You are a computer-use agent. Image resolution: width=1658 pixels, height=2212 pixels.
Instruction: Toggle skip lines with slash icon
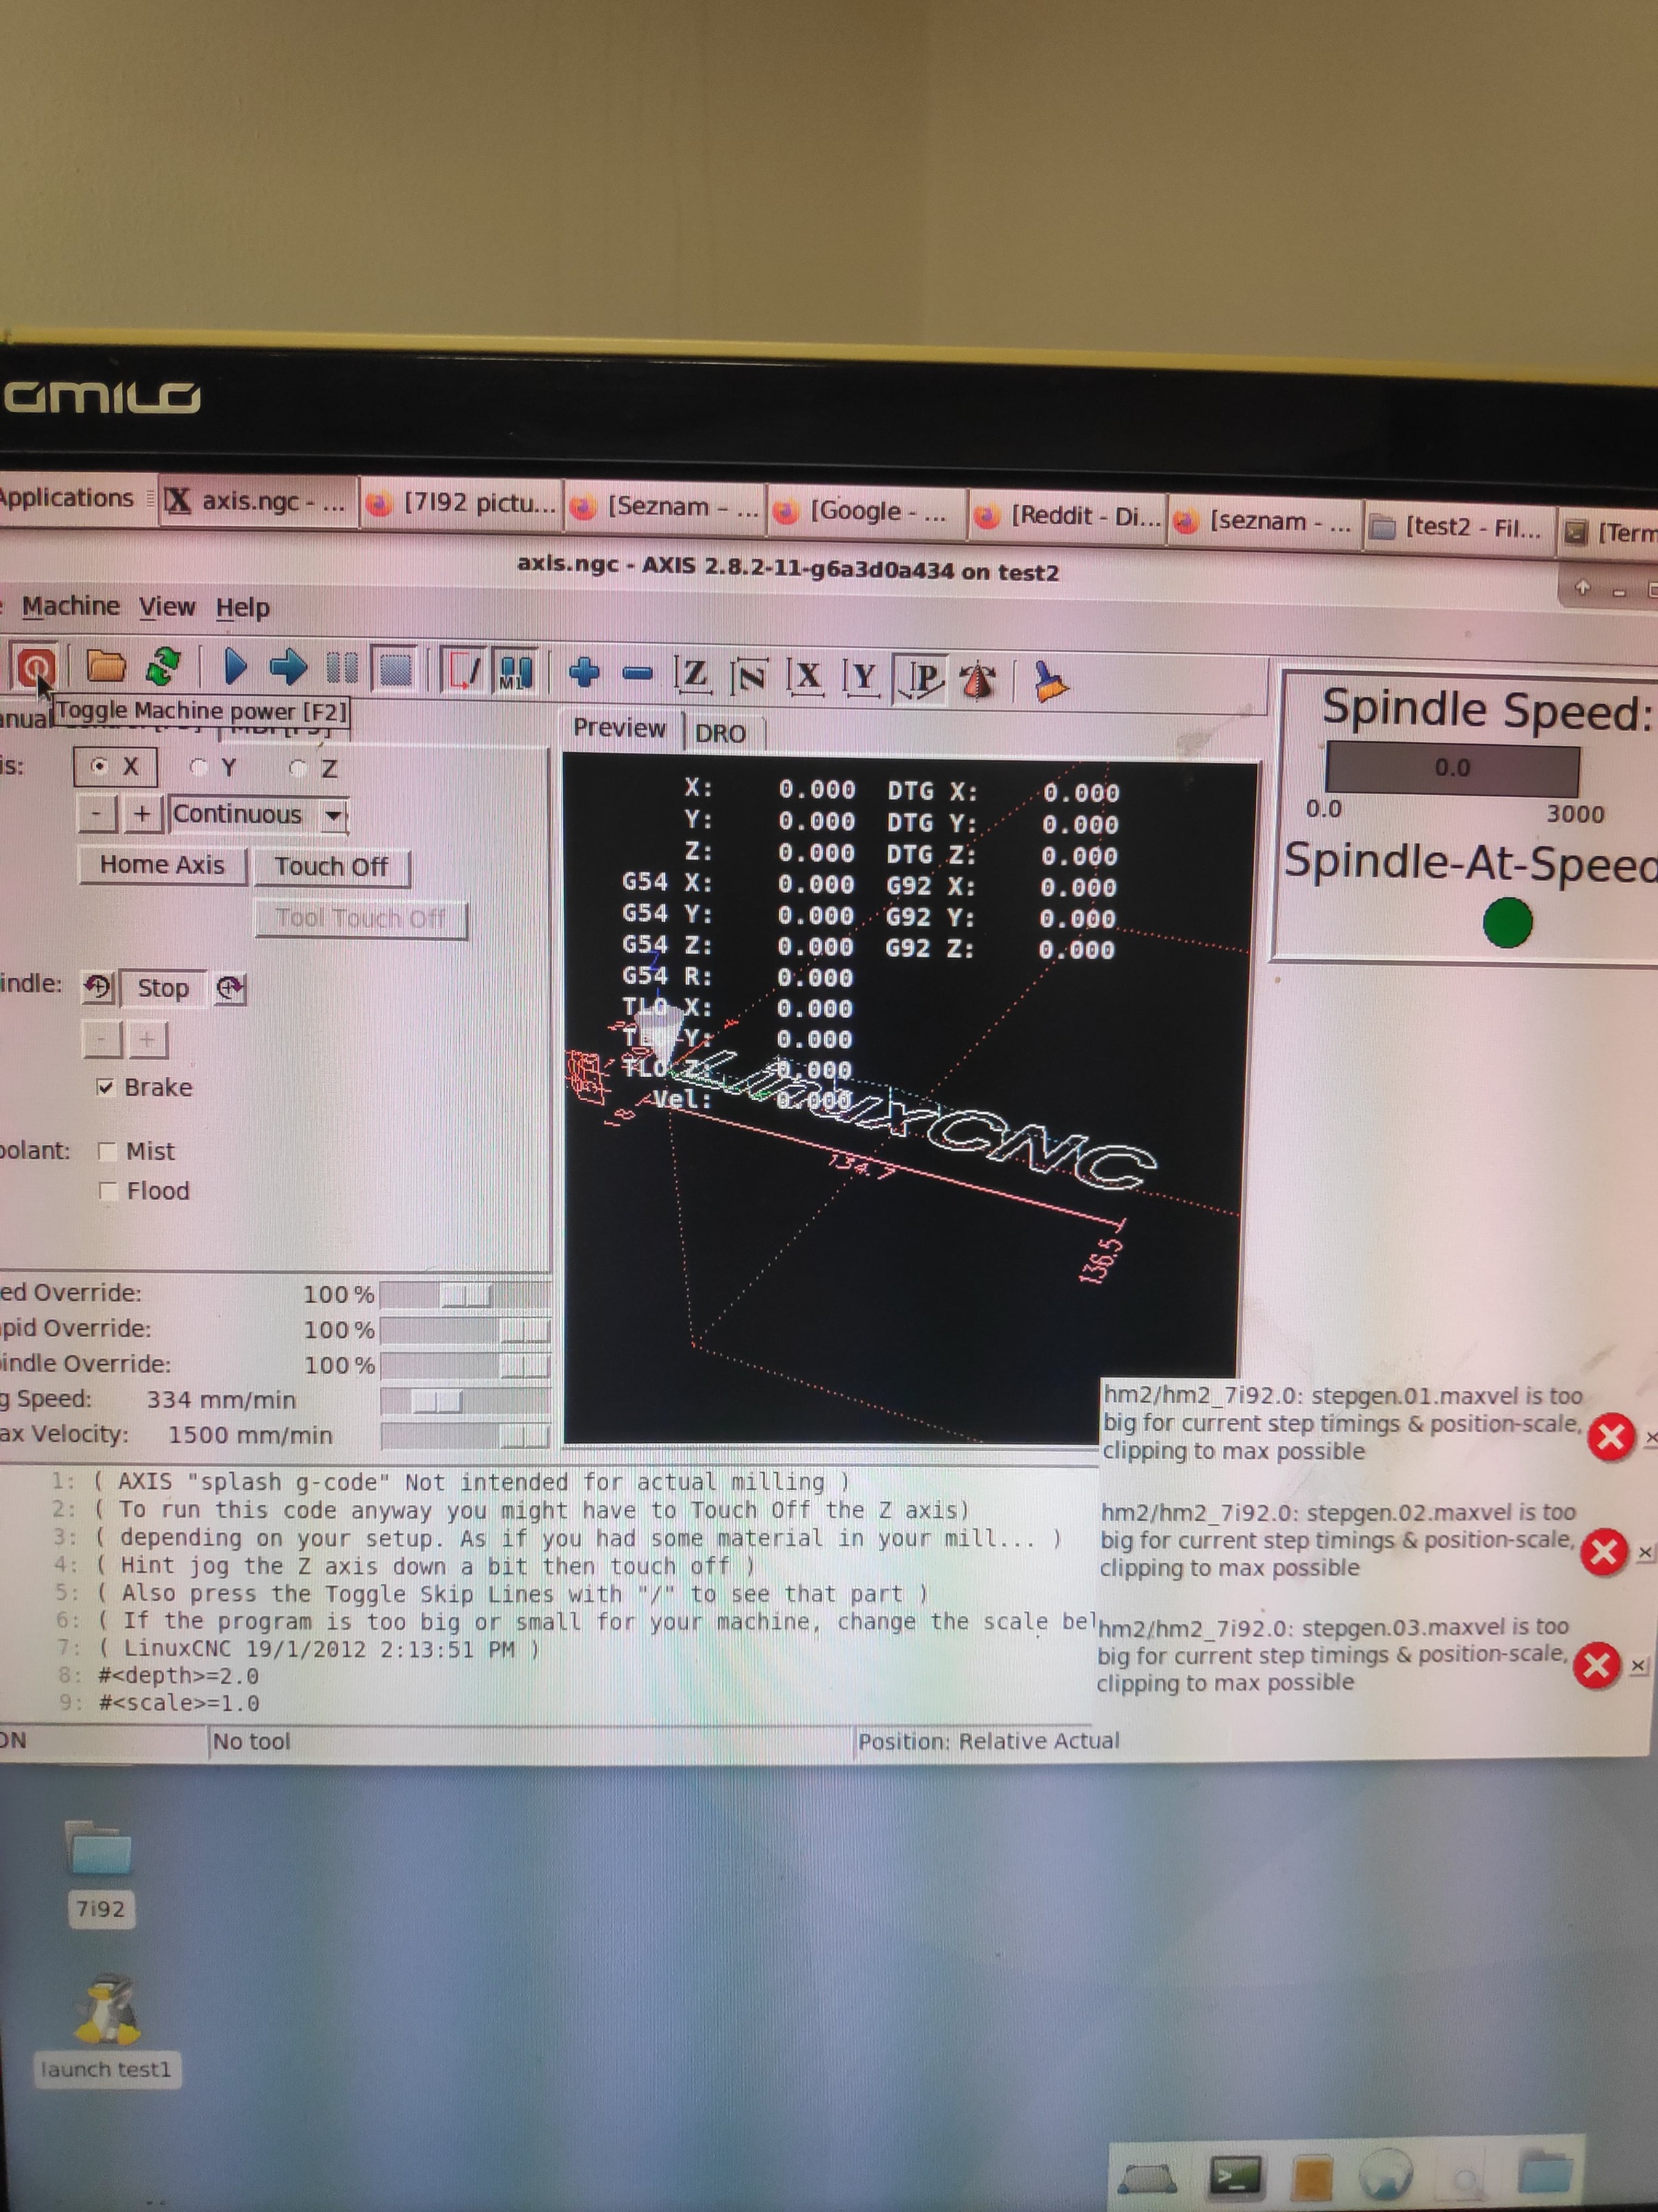[x=465, y=671]
